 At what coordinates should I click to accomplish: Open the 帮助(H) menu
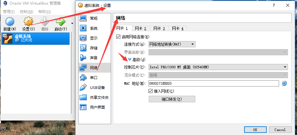tap(45, 12)
